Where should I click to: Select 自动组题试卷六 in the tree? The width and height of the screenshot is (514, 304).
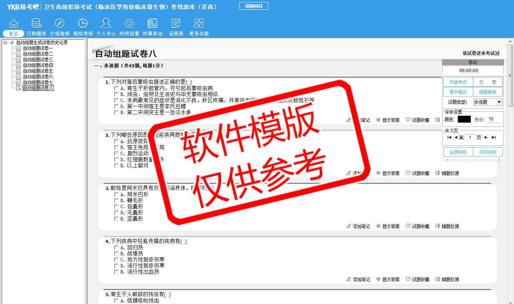38,77
